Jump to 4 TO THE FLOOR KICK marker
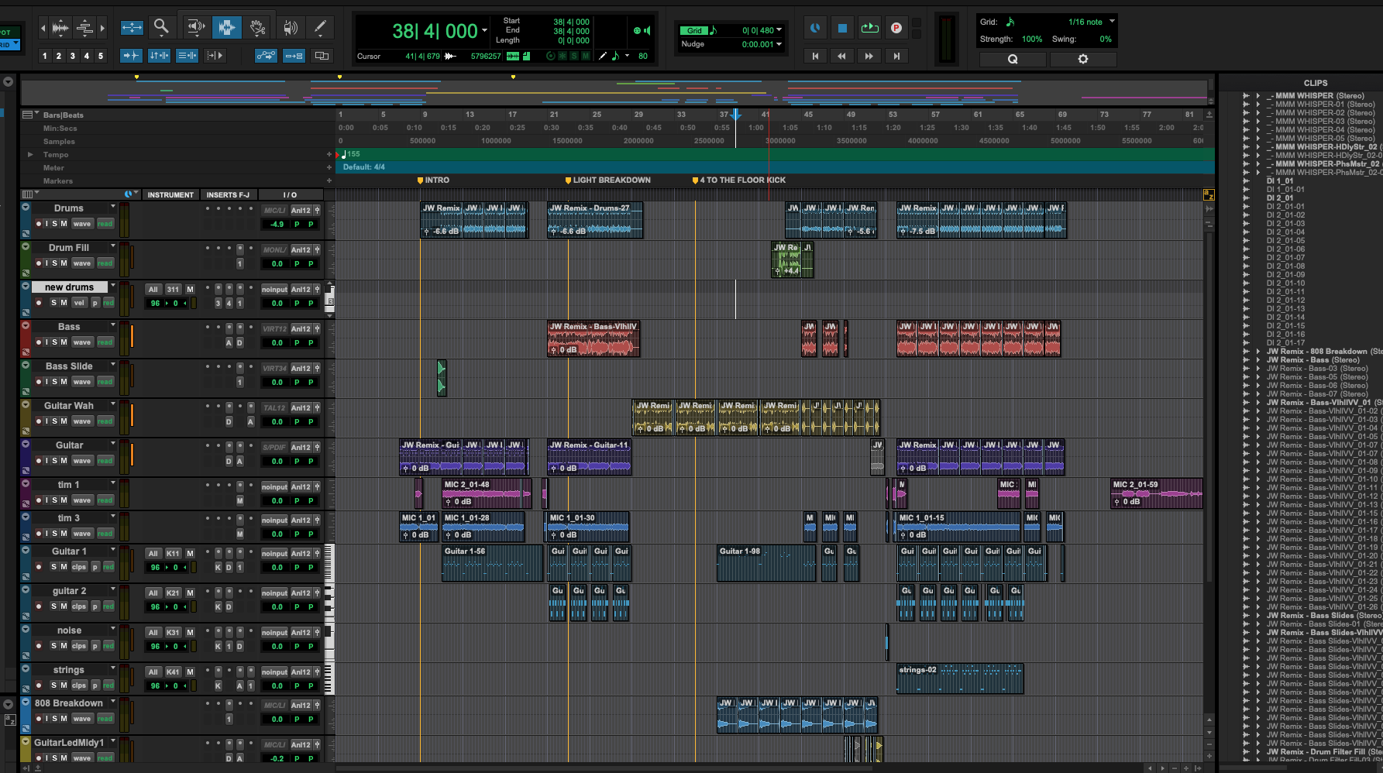The width and height of the screenshot is (1383, 773). click(738, 180)
